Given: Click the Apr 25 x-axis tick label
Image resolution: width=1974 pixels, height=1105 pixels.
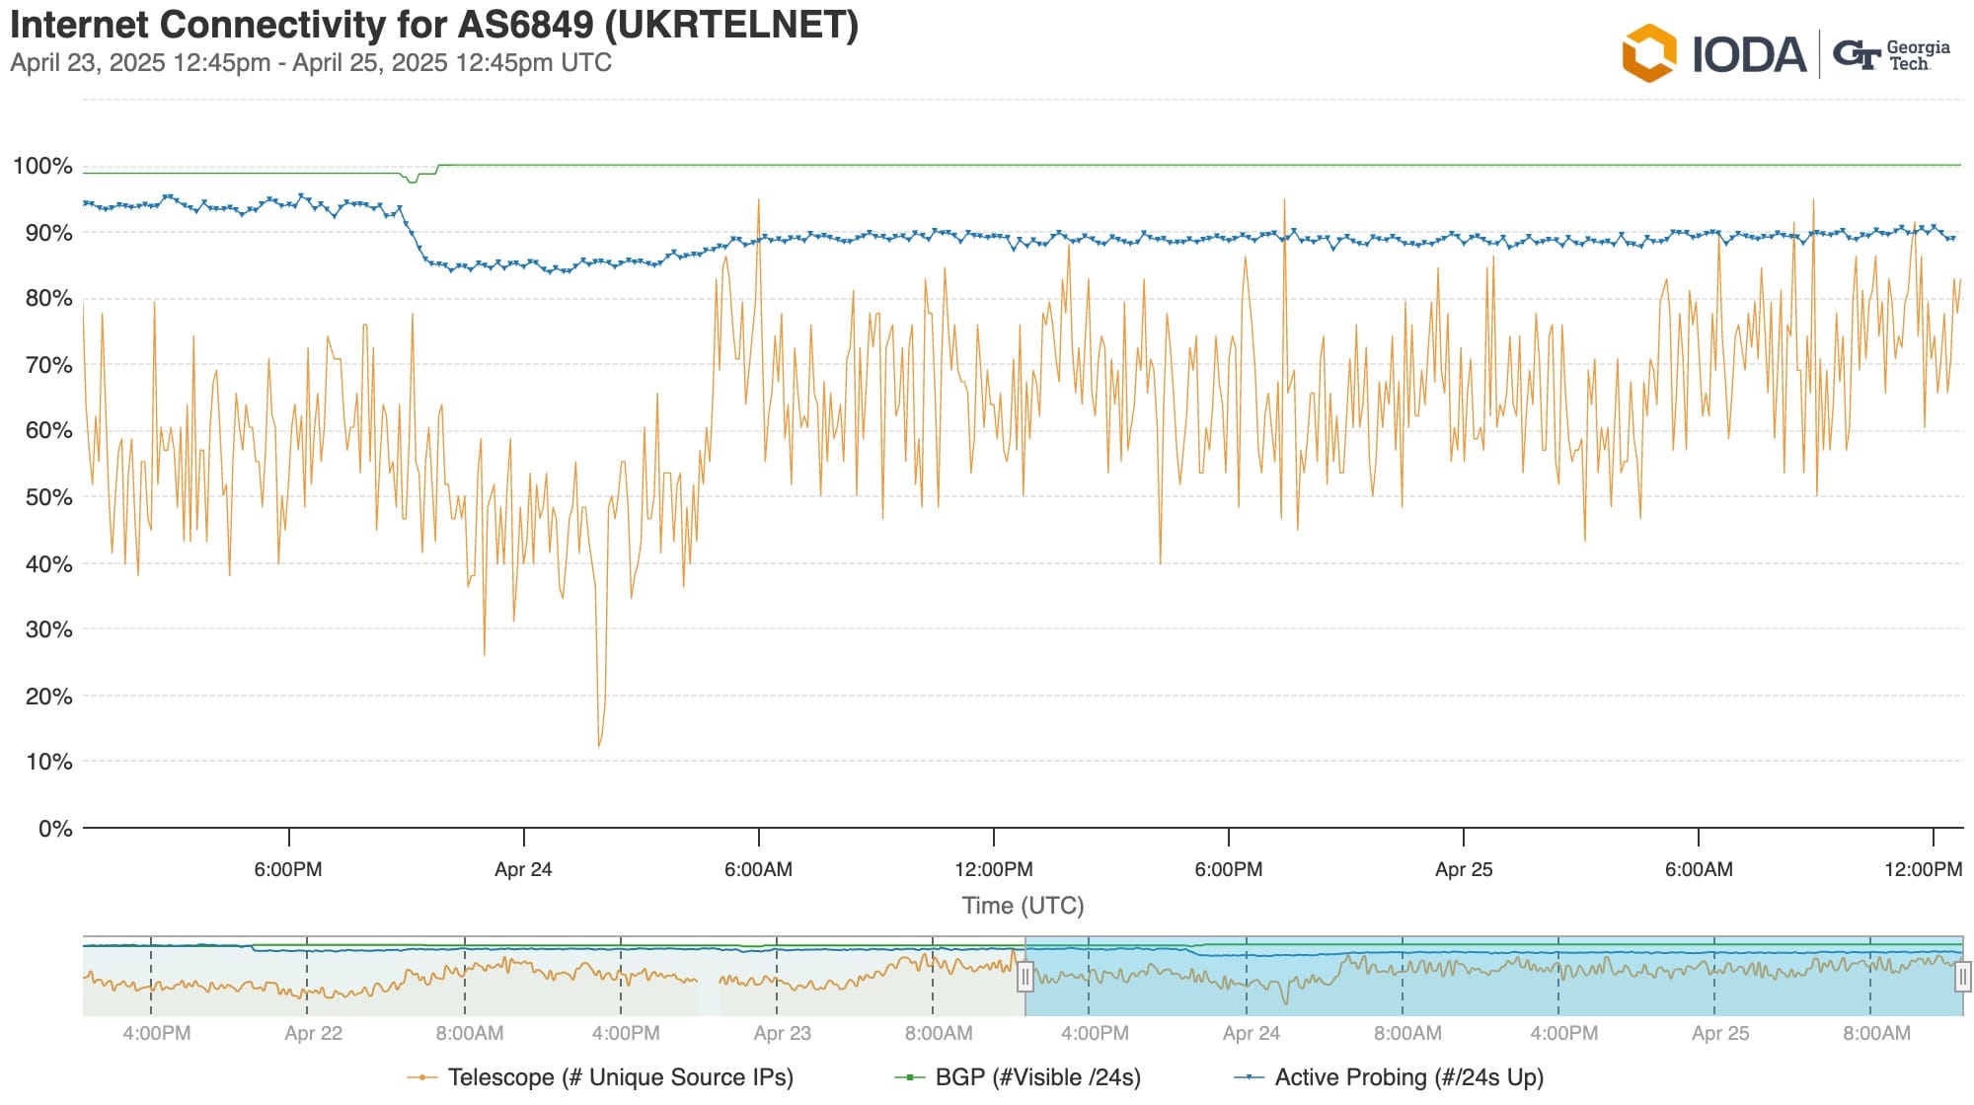Looking at the screenshot, I should (x=1463, y=869).
